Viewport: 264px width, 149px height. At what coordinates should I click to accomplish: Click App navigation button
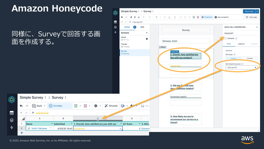click(221, 17)
